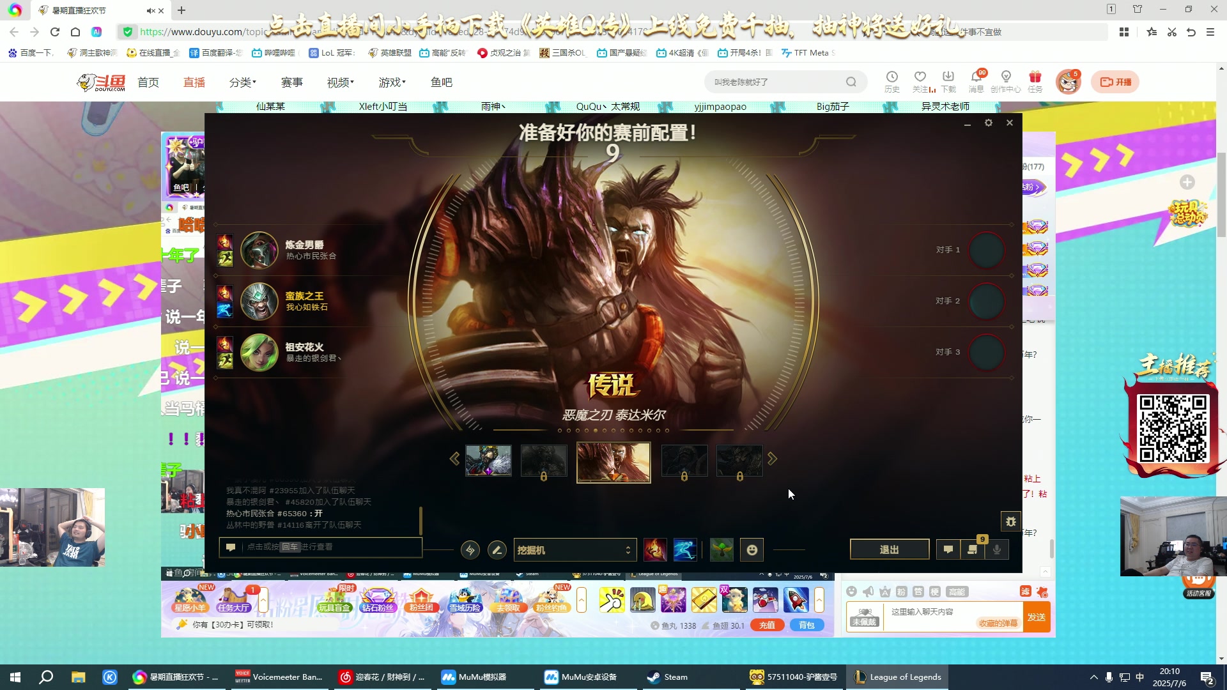Open Douyu 任务 gift icon
Viewport: 1227px width, 690px height.
pos(1035,82)
